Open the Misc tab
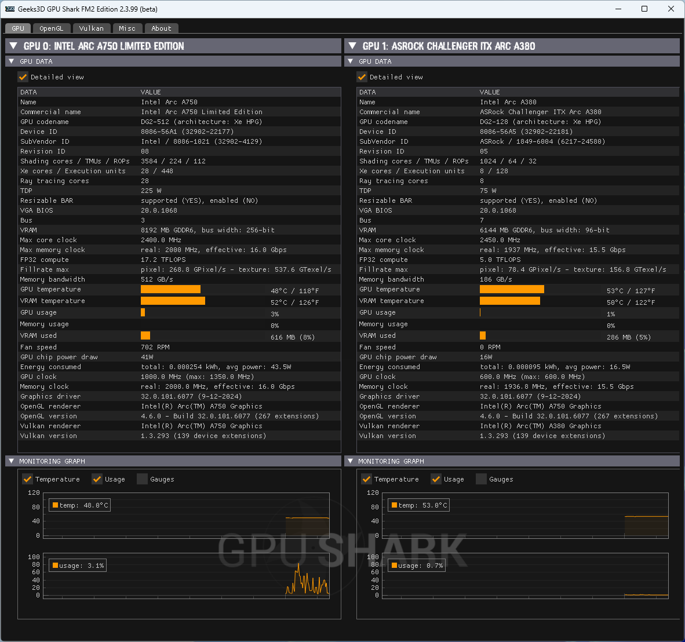 [x=127, y=28]
